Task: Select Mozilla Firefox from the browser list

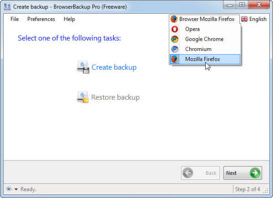Action: [205, 59]
